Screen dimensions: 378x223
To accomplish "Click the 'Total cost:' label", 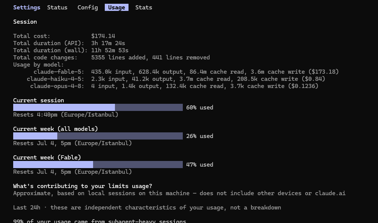I will (x=32, y=36).
